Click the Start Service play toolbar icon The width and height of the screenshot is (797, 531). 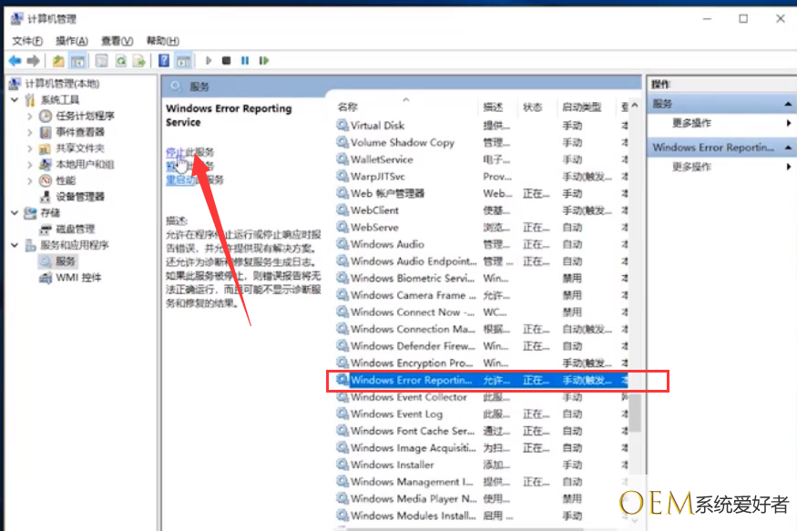[209, 61]
